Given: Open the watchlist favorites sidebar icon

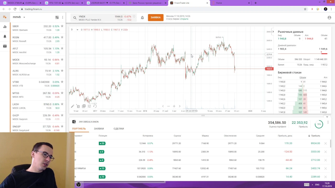Looking at the screenshot, I should (x=5, y=17).
